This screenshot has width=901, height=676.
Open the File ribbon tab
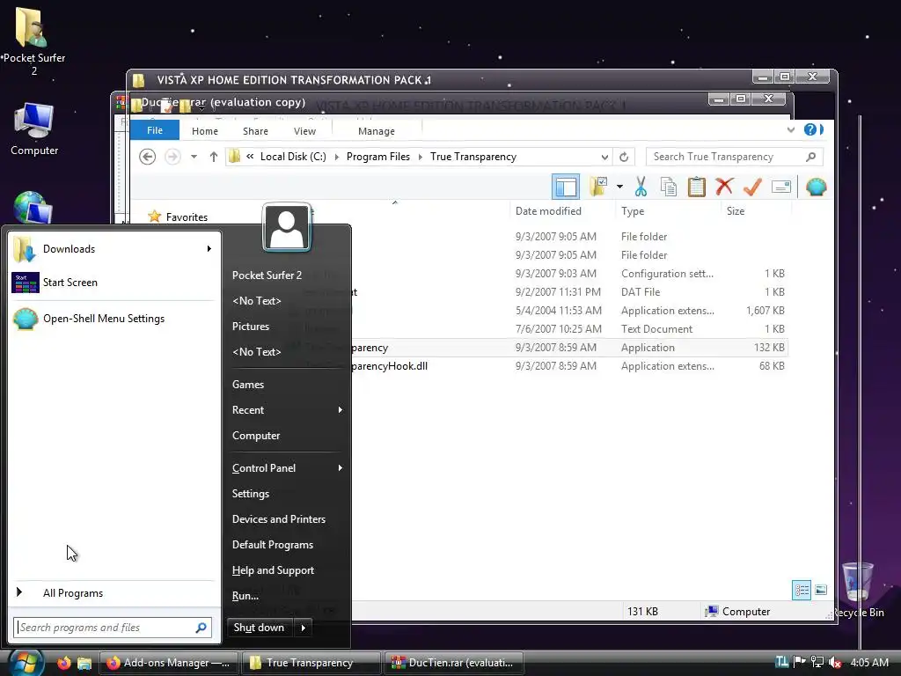click(x=155, y=130)
